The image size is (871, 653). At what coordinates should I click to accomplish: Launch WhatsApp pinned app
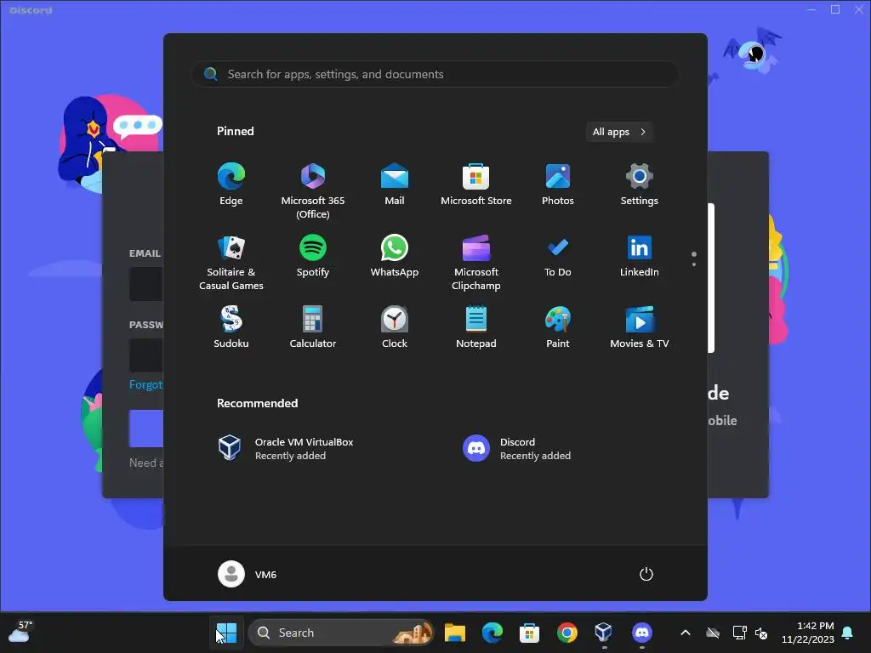click(x=395, y=256)
